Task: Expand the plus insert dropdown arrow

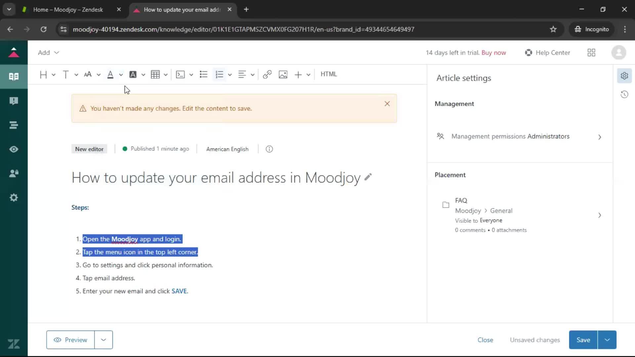Action: point(308,75)
